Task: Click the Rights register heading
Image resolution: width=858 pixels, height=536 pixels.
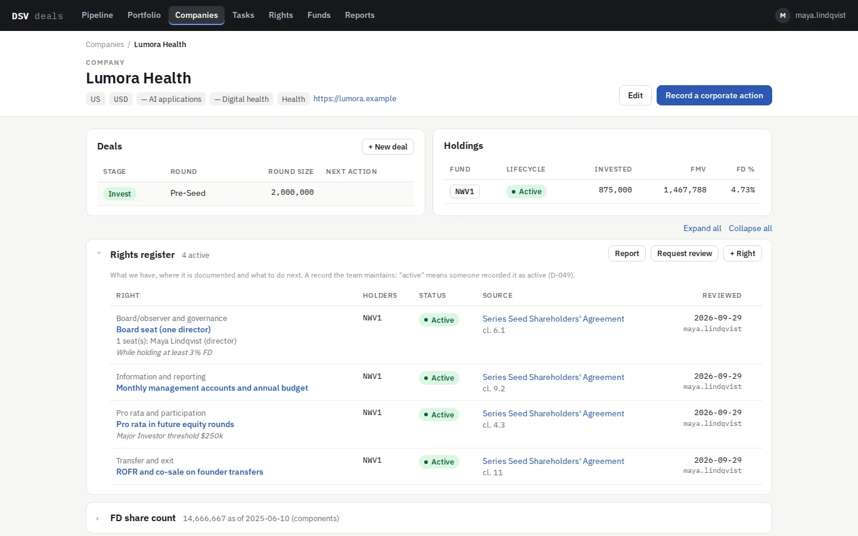Action: pos(142,255)
